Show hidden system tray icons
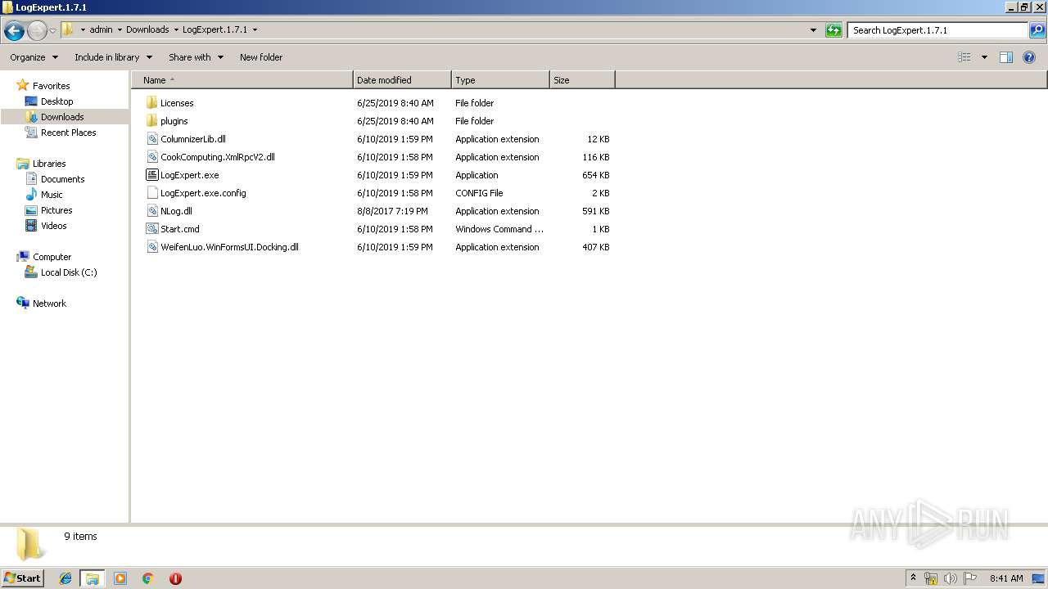Viewport: 1048px width, 589px height. [x=914, y=578]
